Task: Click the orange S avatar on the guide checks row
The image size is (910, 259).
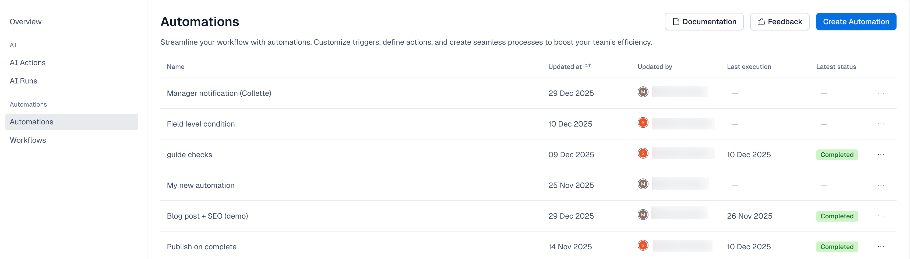Action: pos(643,153)
